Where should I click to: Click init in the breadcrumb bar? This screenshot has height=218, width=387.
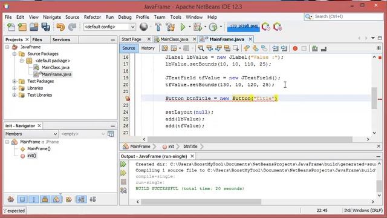coord(171,147)
